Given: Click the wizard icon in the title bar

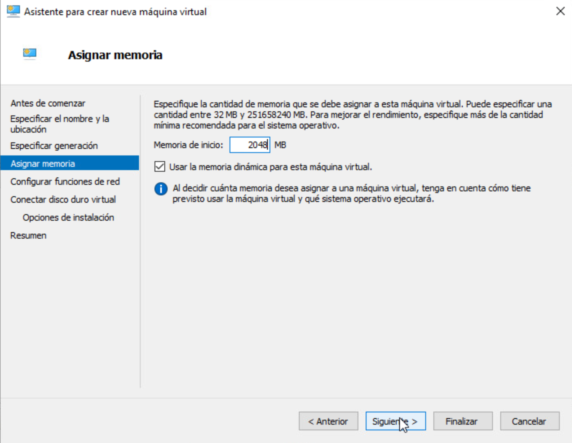Looking at the screenshot, I should coord(13,11).
